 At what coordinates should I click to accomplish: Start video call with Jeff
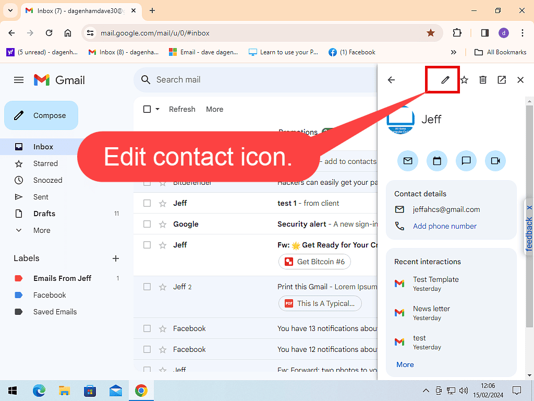(495, 161)
